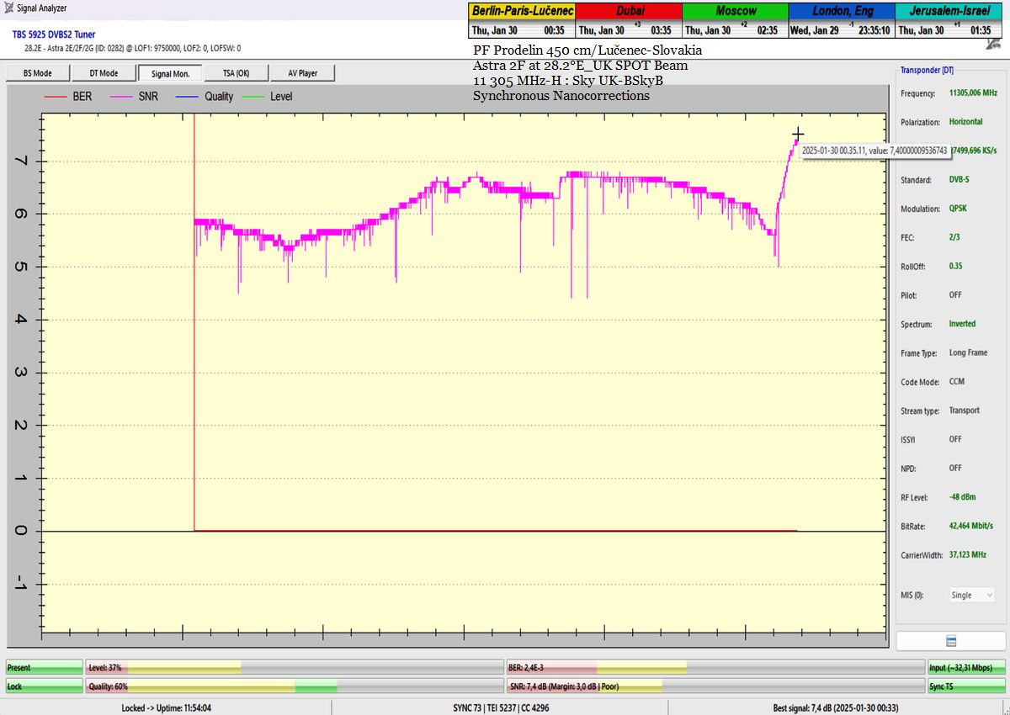Open the MIS Single dropdown
1010x715 pixels.
[x=971, y=595]
